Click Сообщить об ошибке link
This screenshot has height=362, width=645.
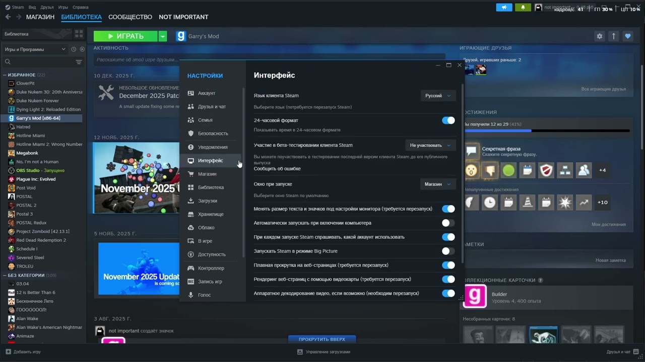pos(277,169)
